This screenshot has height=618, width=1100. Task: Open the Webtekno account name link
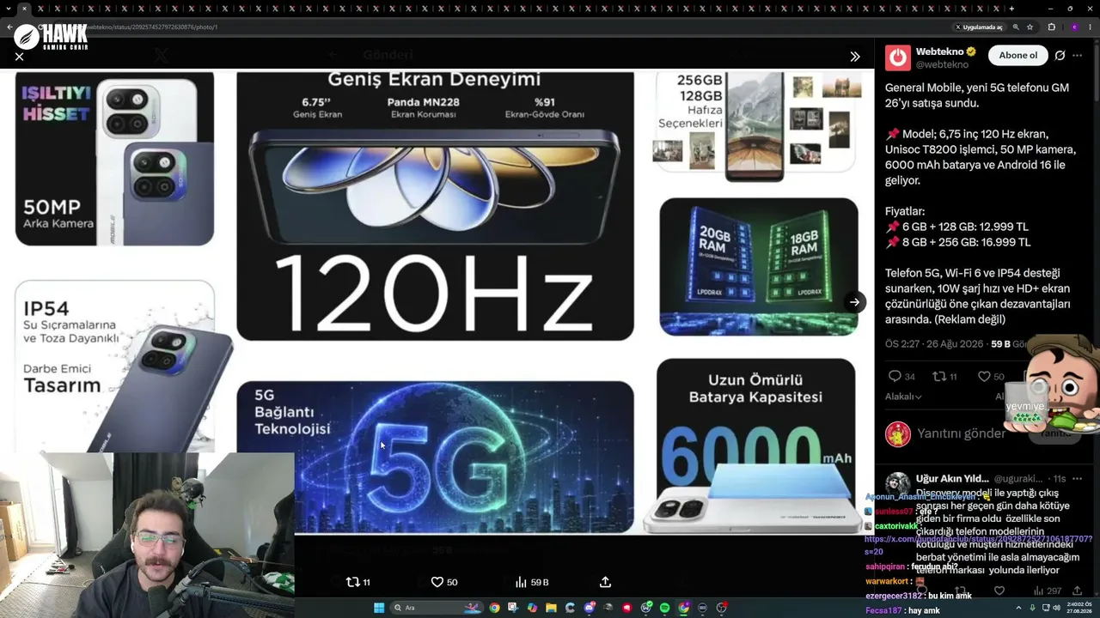click(x=939, y=51)
